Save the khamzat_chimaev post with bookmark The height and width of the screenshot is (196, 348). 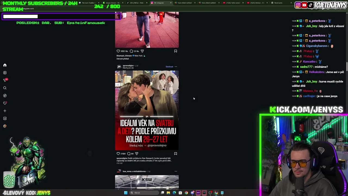coord(176,51)
